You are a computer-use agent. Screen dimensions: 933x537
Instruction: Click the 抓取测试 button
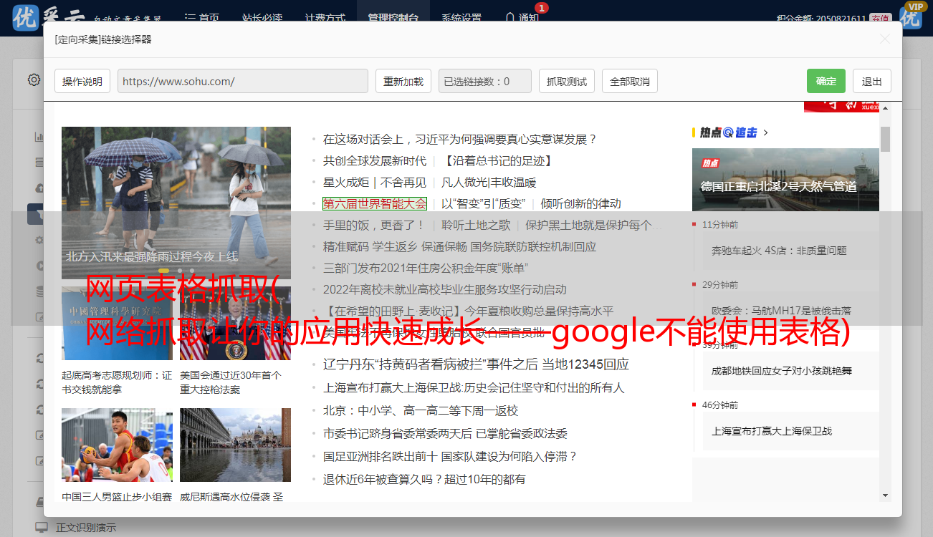click(566, 82)
